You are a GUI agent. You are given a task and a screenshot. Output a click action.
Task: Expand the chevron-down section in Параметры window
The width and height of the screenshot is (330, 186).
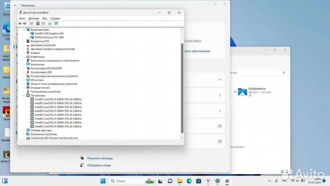tap(220, 80)
